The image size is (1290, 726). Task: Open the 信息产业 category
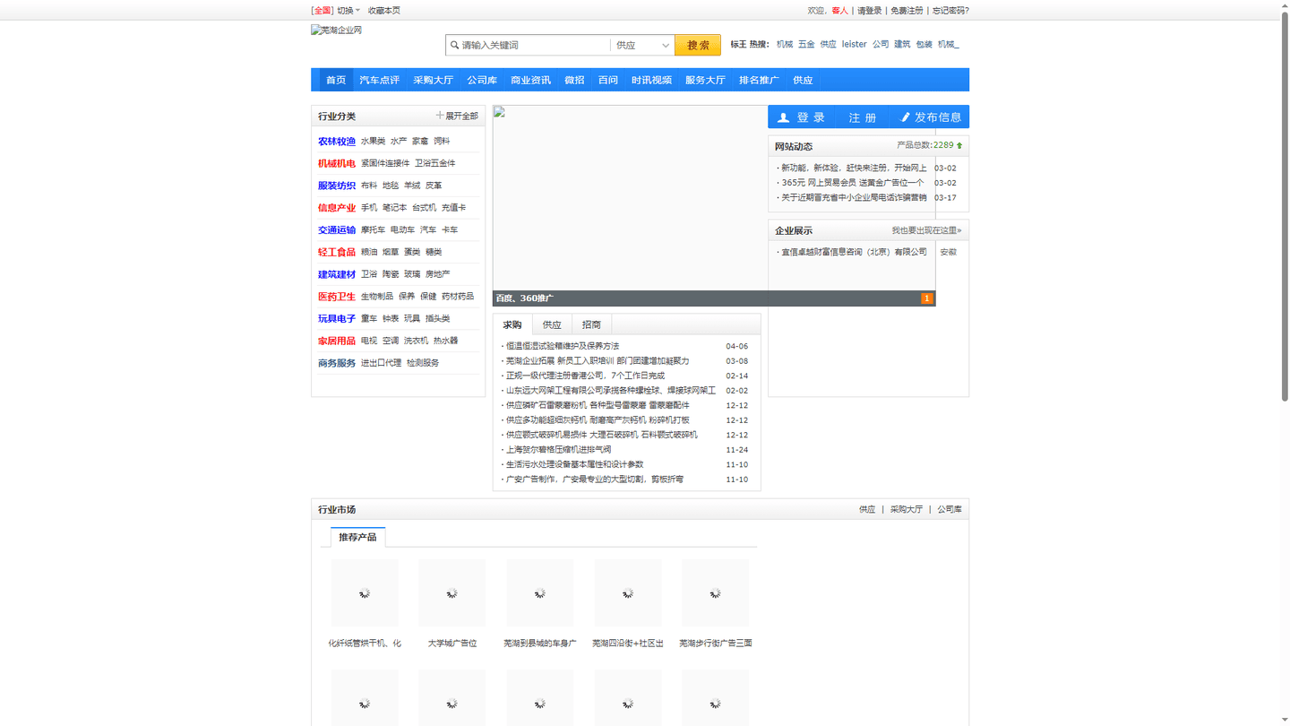[x=337, y=208]
